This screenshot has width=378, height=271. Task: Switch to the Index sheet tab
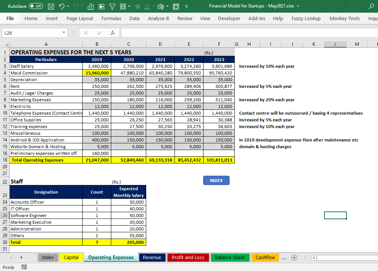tap(48, 258)
